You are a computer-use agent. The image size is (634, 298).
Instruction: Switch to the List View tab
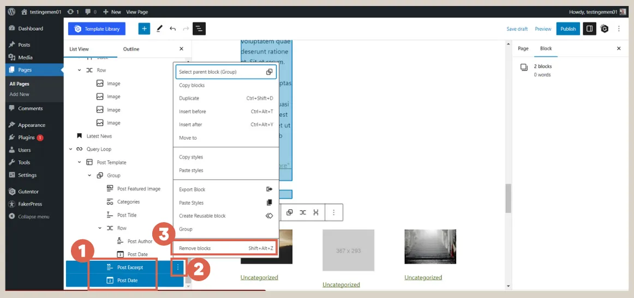tap(79, 49)
